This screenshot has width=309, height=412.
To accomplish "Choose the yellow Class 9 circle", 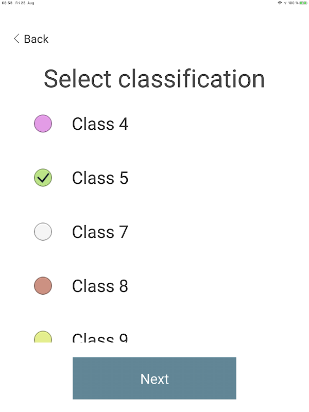I will pyautogui.click(x=43, y=338).
